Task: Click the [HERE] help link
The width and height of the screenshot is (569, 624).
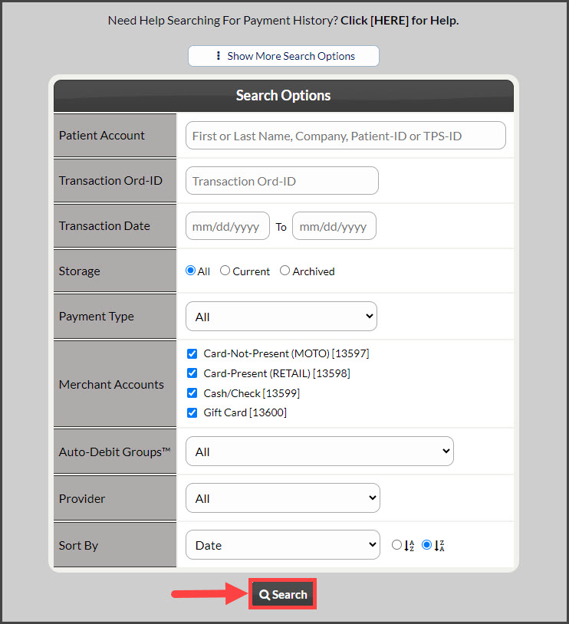Action: [390, 20]
